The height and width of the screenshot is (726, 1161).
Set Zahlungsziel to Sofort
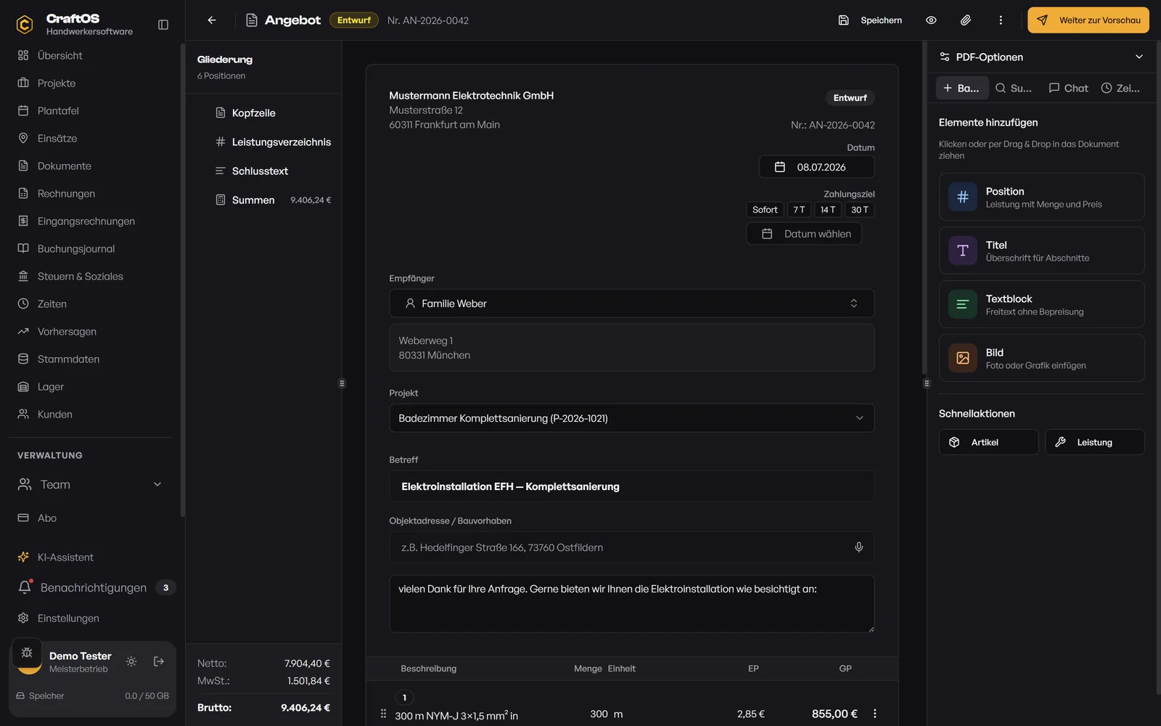(x=765, y=210)
